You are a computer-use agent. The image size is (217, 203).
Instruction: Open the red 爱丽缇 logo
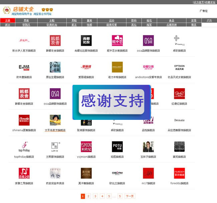point(86,67)
